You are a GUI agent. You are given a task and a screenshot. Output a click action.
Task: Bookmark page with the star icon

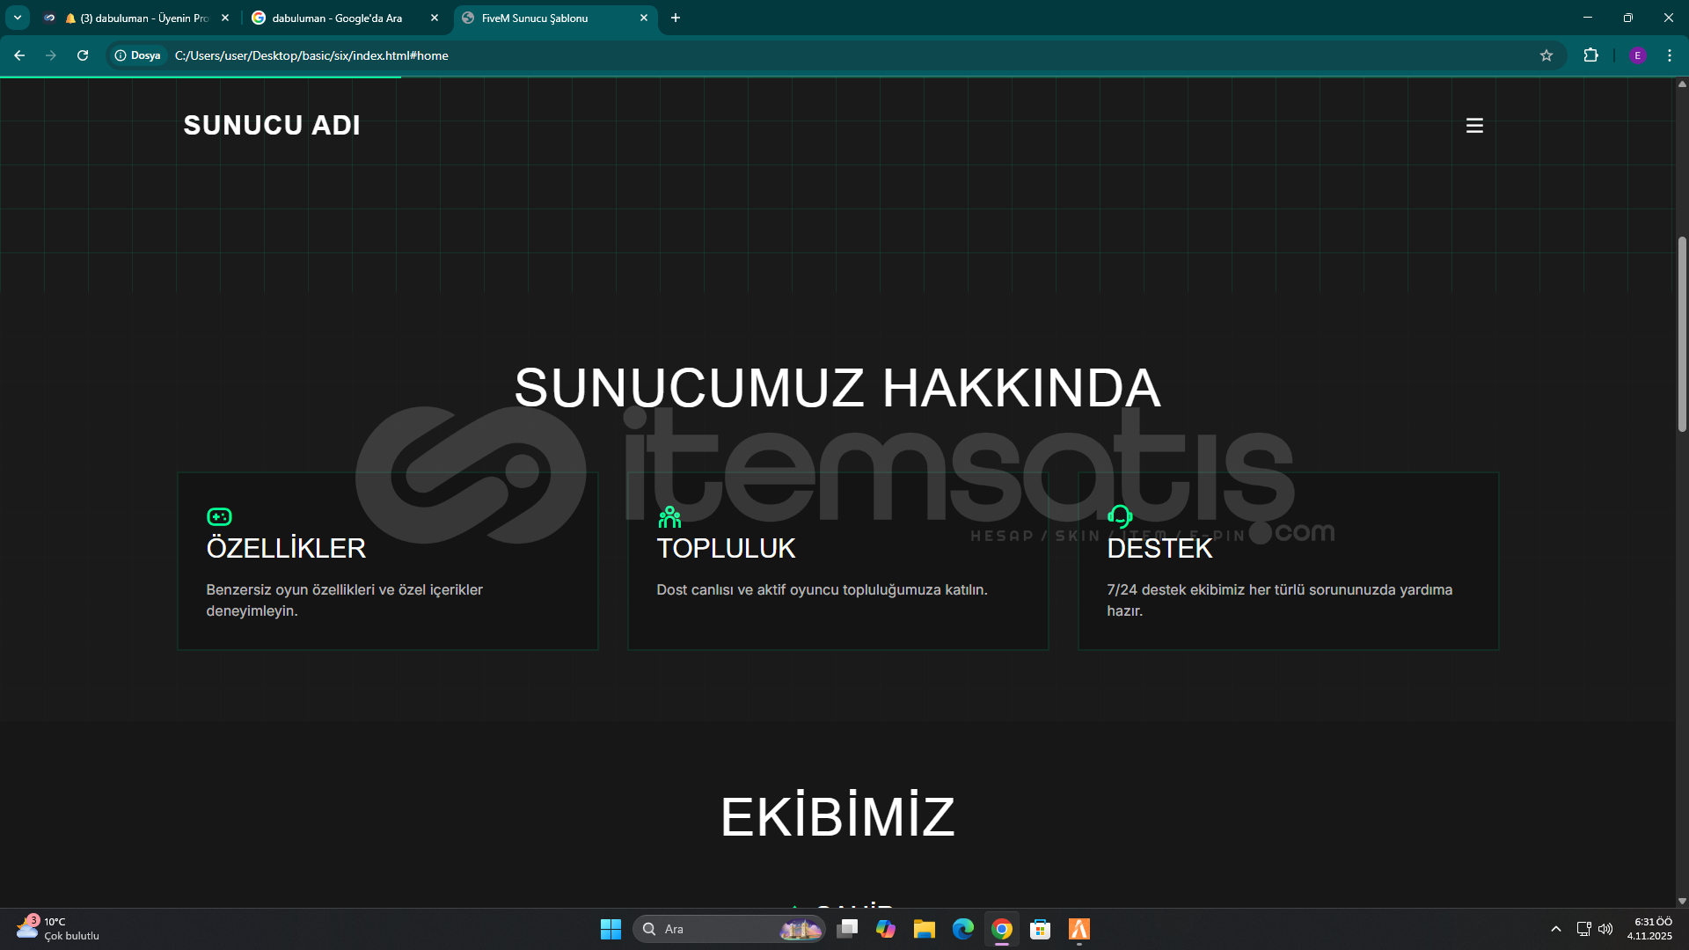tap(1546, 55)
